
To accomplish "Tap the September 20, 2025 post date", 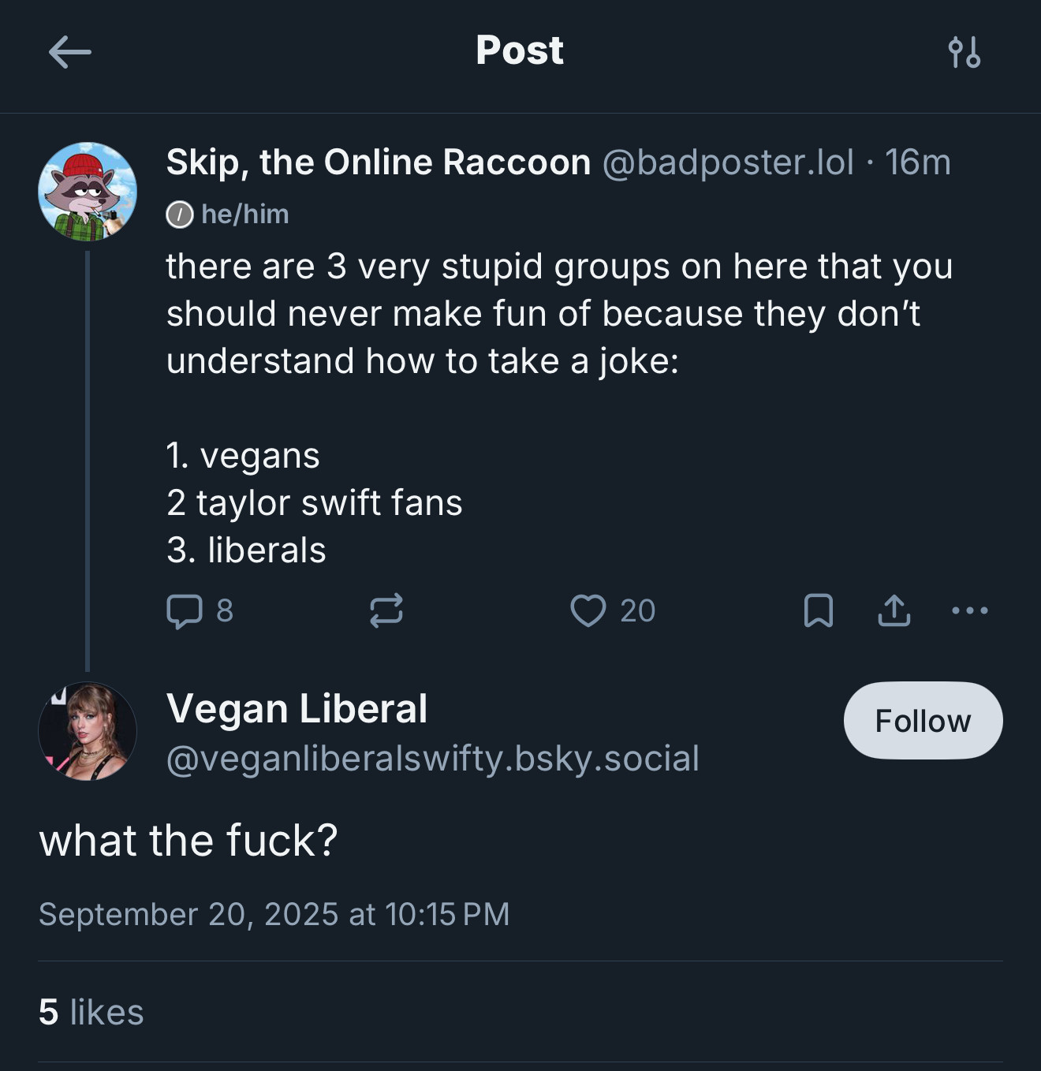I will (x=274, y=915).
